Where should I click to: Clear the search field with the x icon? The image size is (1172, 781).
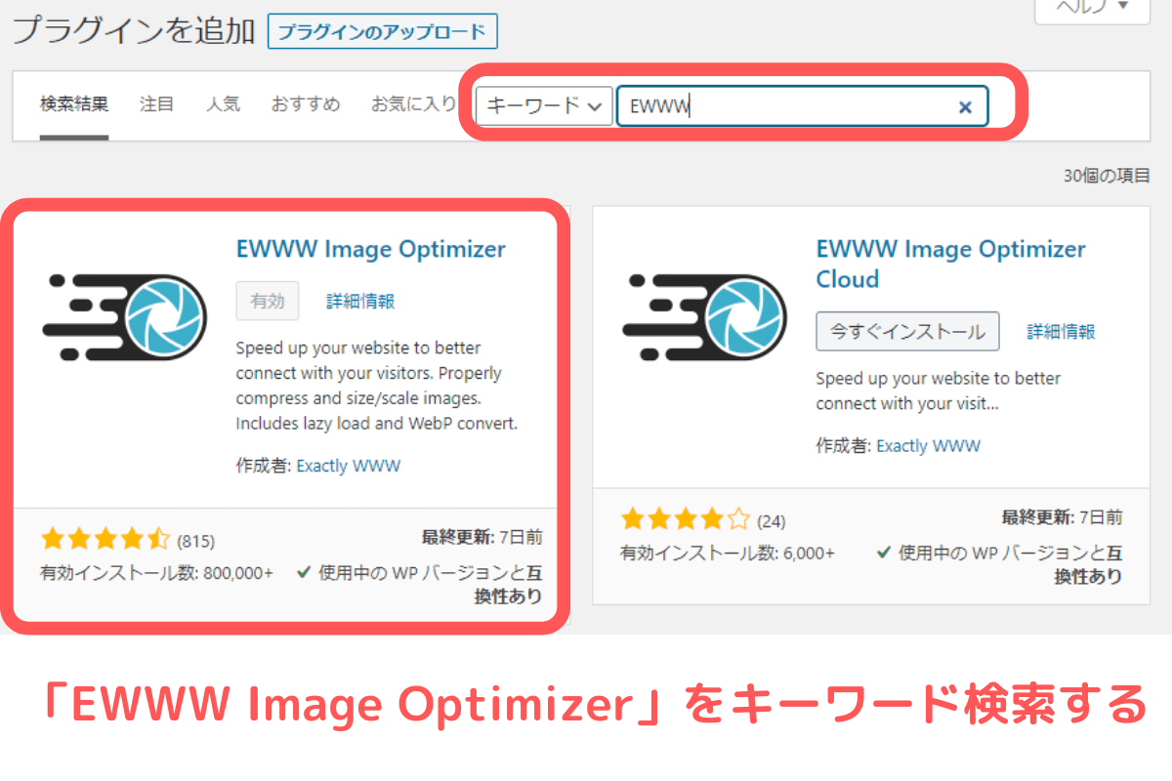965,107
